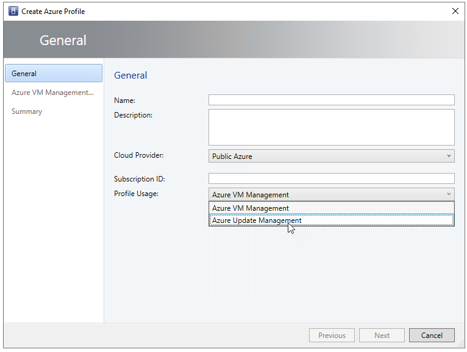
Task: Click the Profile Usage dropdown chevron
Action: coord(449,195)
